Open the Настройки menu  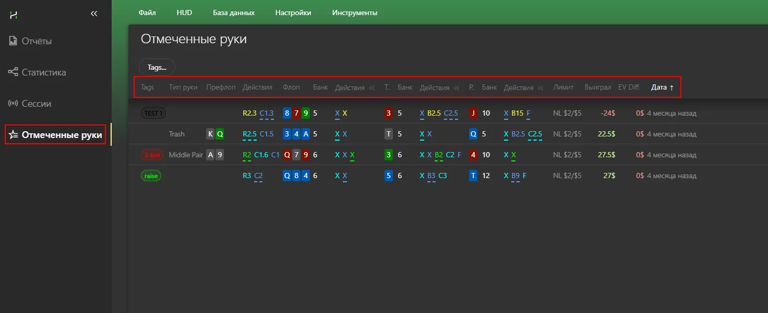[293, 12]
